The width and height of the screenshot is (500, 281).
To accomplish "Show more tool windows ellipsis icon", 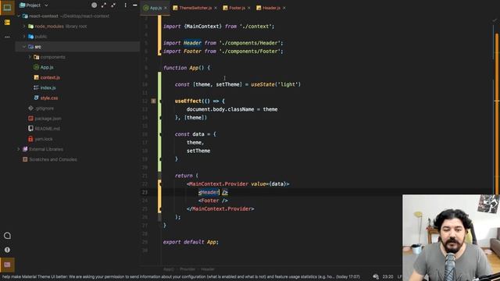I will [x=7, y=37].
